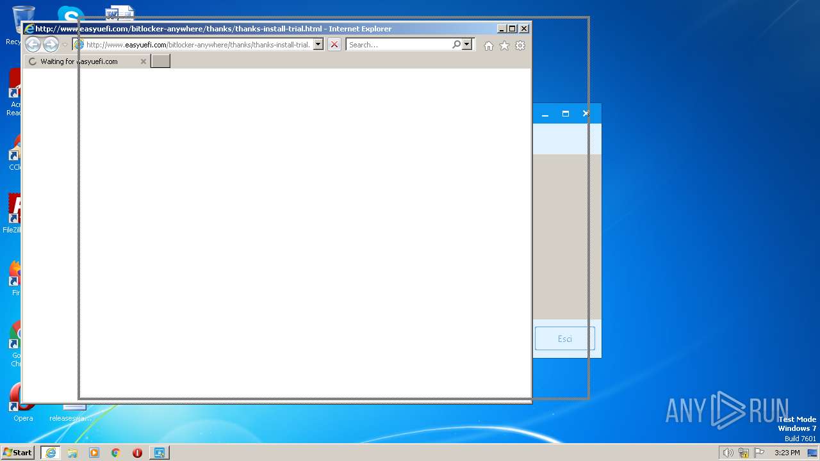This screenshot has width=820, height=461.
Task: Launch Opera from taskbar
Action: pyautogui.click(x=137, y=453)
